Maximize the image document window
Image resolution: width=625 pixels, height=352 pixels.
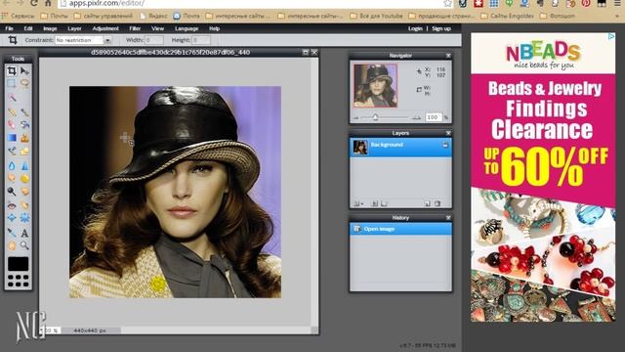306,52
